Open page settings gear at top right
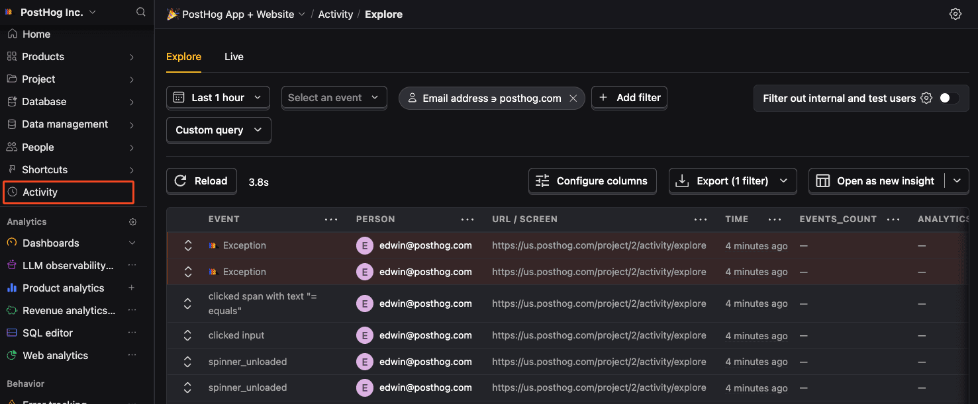The height and width of the screenshot is (404, 978). tap(955, 14)
